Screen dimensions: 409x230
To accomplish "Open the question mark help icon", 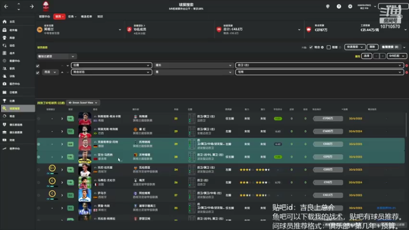I will 339,6.
